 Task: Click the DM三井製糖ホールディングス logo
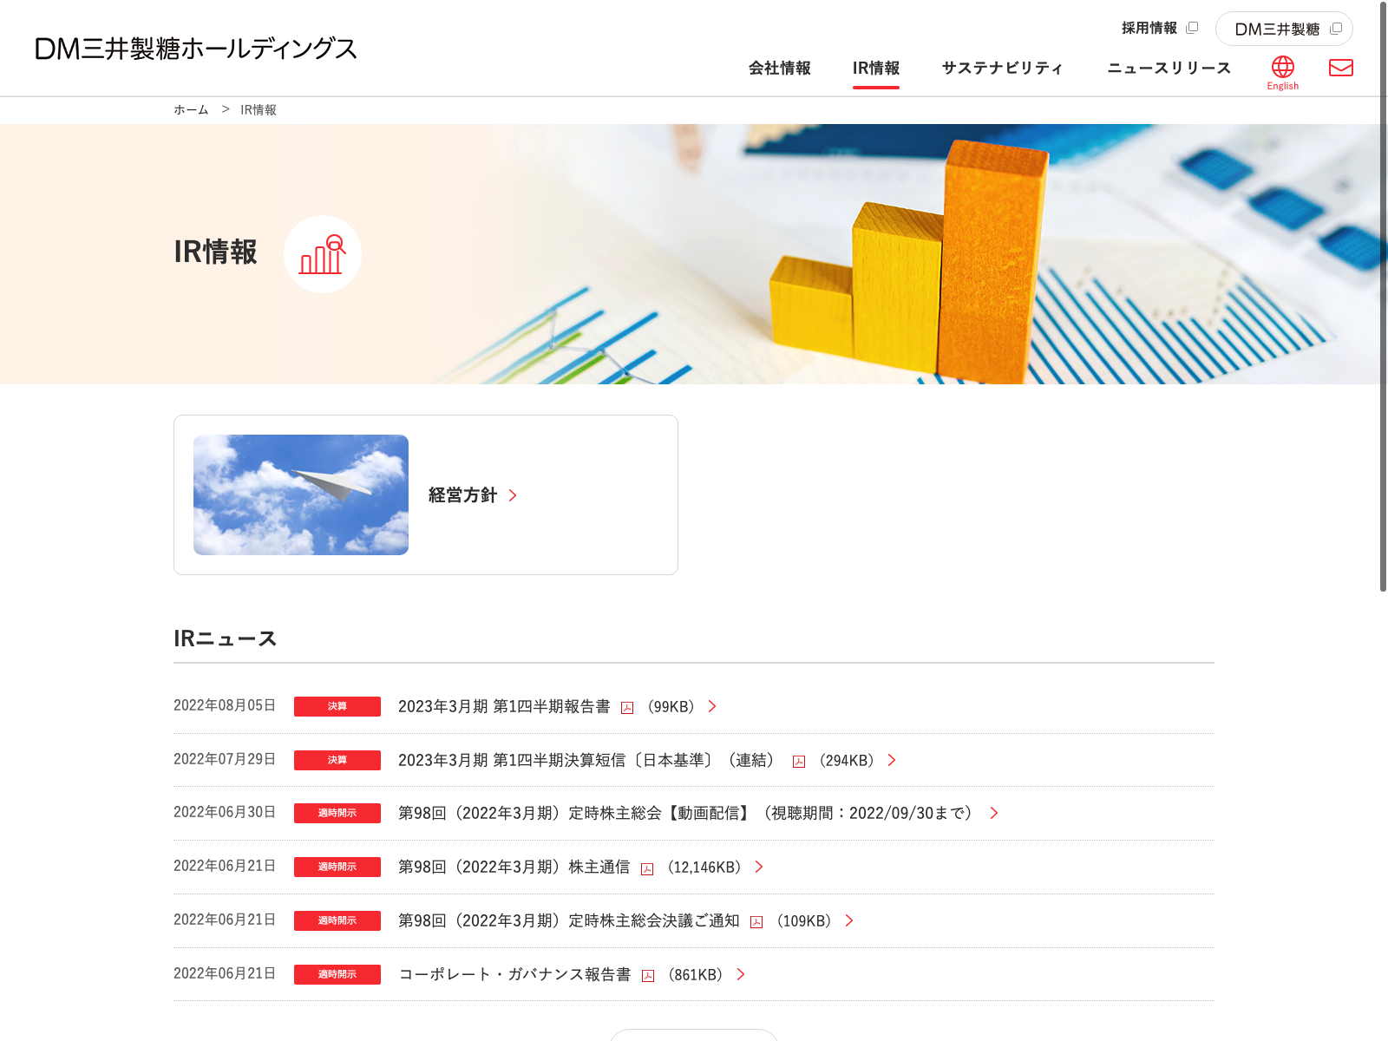196,49
